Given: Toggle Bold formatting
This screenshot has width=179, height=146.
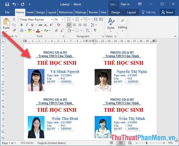Looking at the screenshot, I should click(x=21, y=25).
